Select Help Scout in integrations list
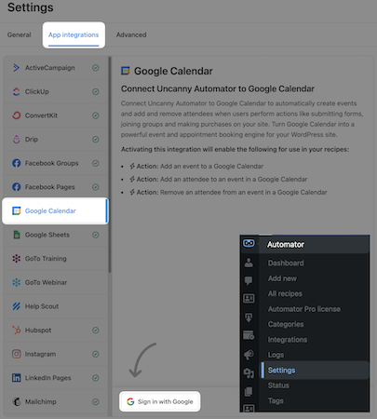Viewport: 377px width, 419px height. [x=56, y=306]
